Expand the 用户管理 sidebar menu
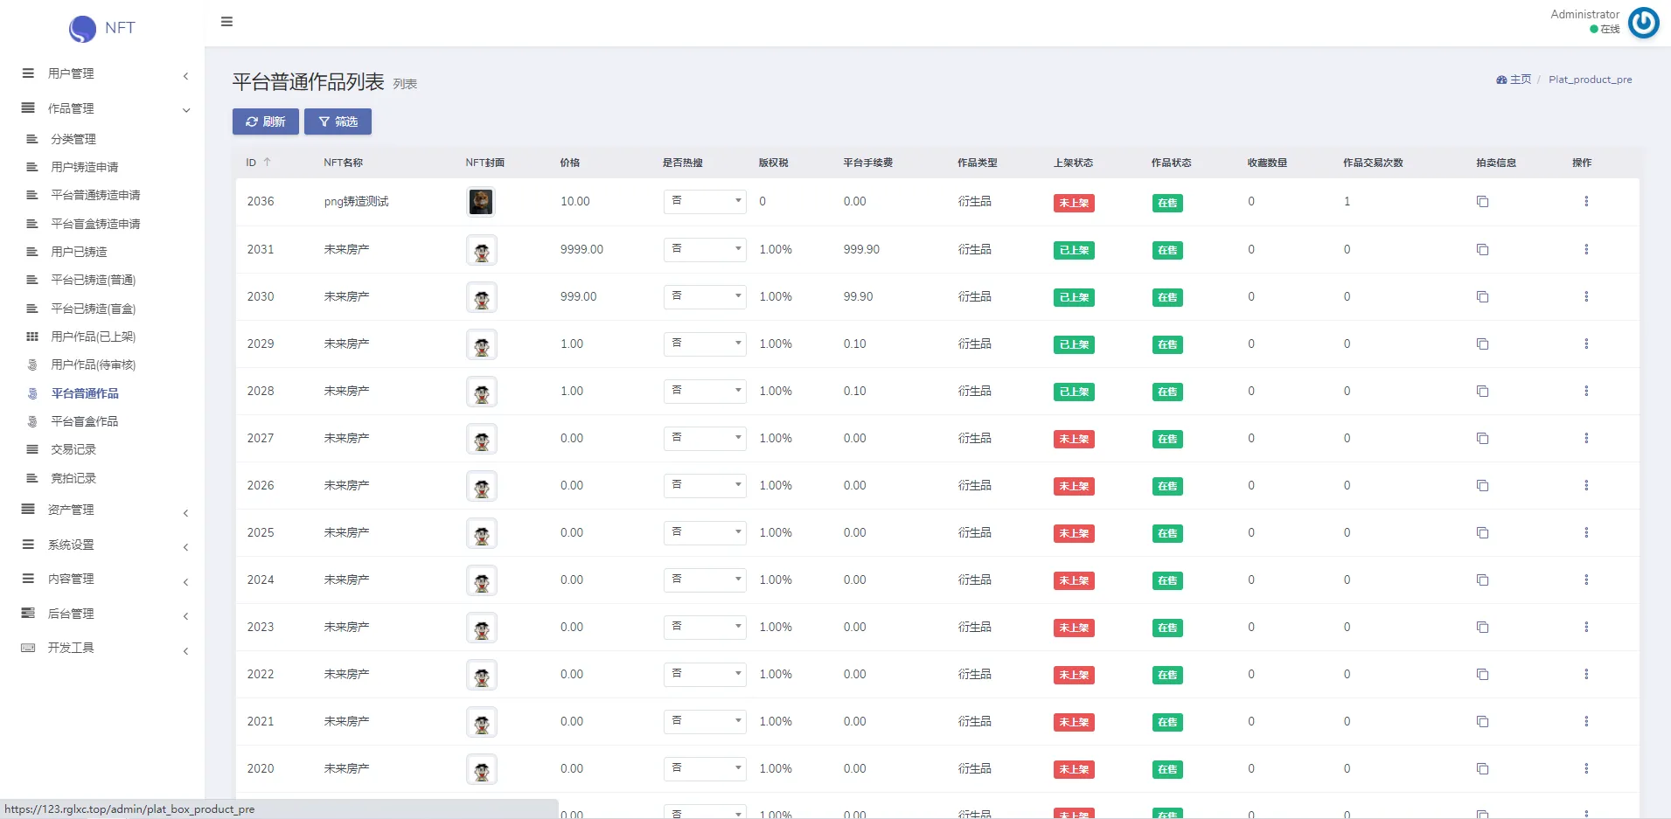This screenshot has width=1671, height=819. (105, 74)
